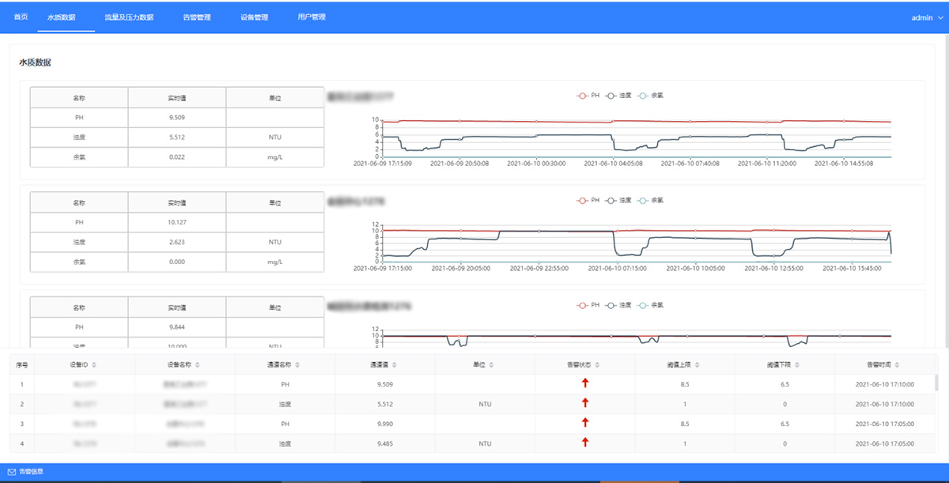Toggle 余氯 series in the top chart legend
The width and height of the screenshot is (949, 483).
(650, 96)
